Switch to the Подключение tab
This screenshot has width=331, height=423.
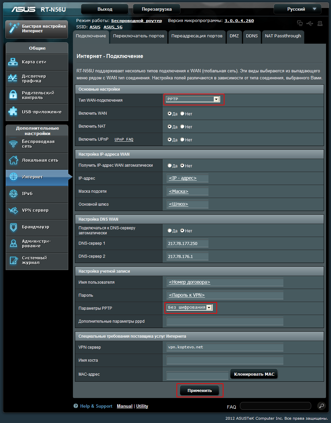[x=91, y=36]
